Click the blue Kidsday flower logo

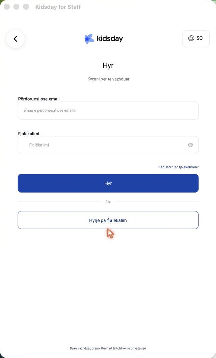pos(89,39)
